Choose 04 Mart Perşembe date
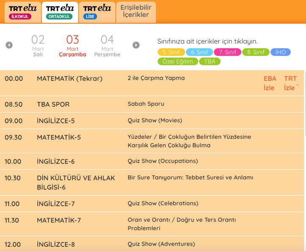This screenshot has width=306, height=251. pos(107,45)
